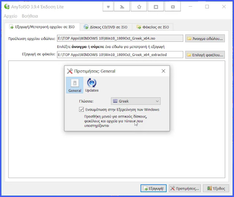Image resolution: width=234 pixels, height=197 pixels.
Task: Switch to Δίσκος CD/DVD σε ISO tab
Action: 106,27
